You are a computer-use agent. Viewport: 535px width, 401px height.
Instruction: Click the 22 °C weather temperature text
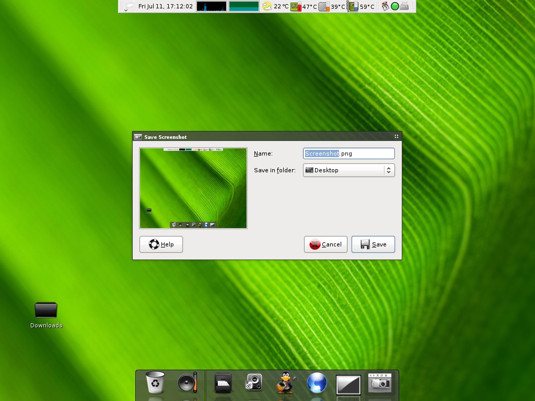pyautogui.click(x=281, y=6)
